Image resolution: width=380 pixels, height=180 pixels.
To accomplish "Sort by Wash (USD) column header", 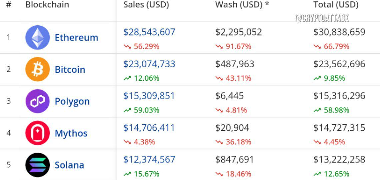I will tap(242, 5).
